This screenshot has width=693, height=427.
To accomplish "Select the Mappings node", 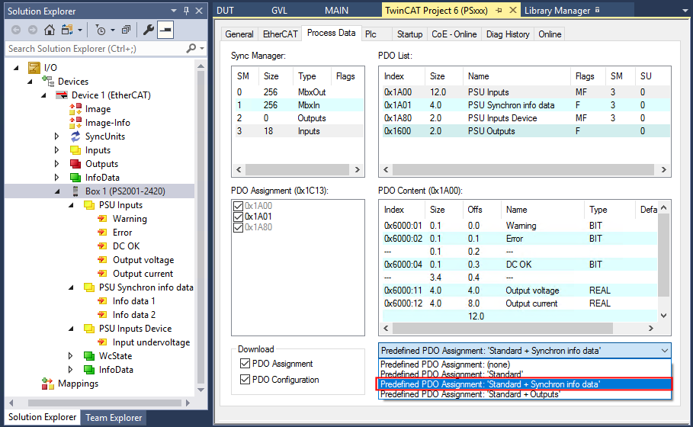I will click(x=78, y=384).
